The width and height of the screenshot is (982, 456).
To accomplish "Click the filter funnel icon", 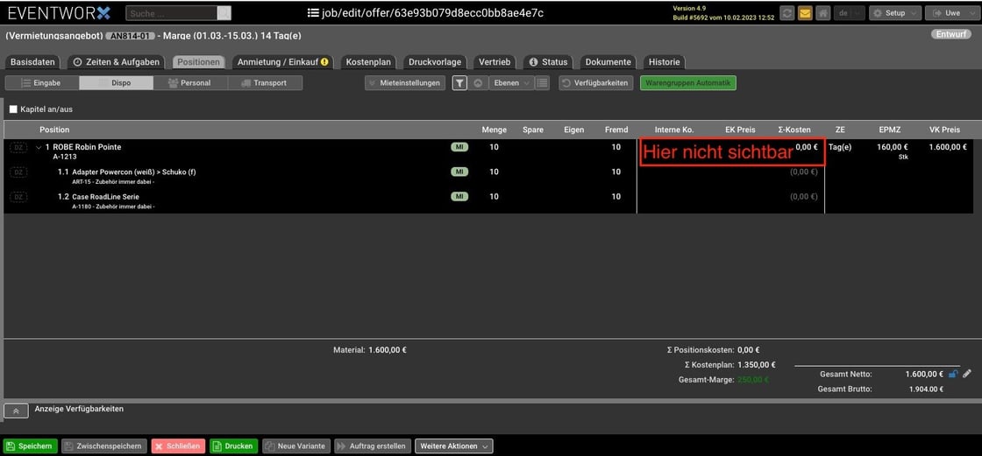I will coord(459,83).
